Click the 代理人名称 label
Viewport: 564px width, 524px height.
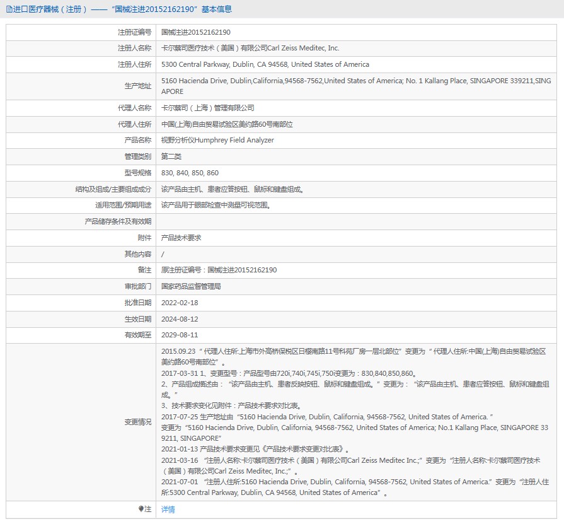click(x=134, y=108)
